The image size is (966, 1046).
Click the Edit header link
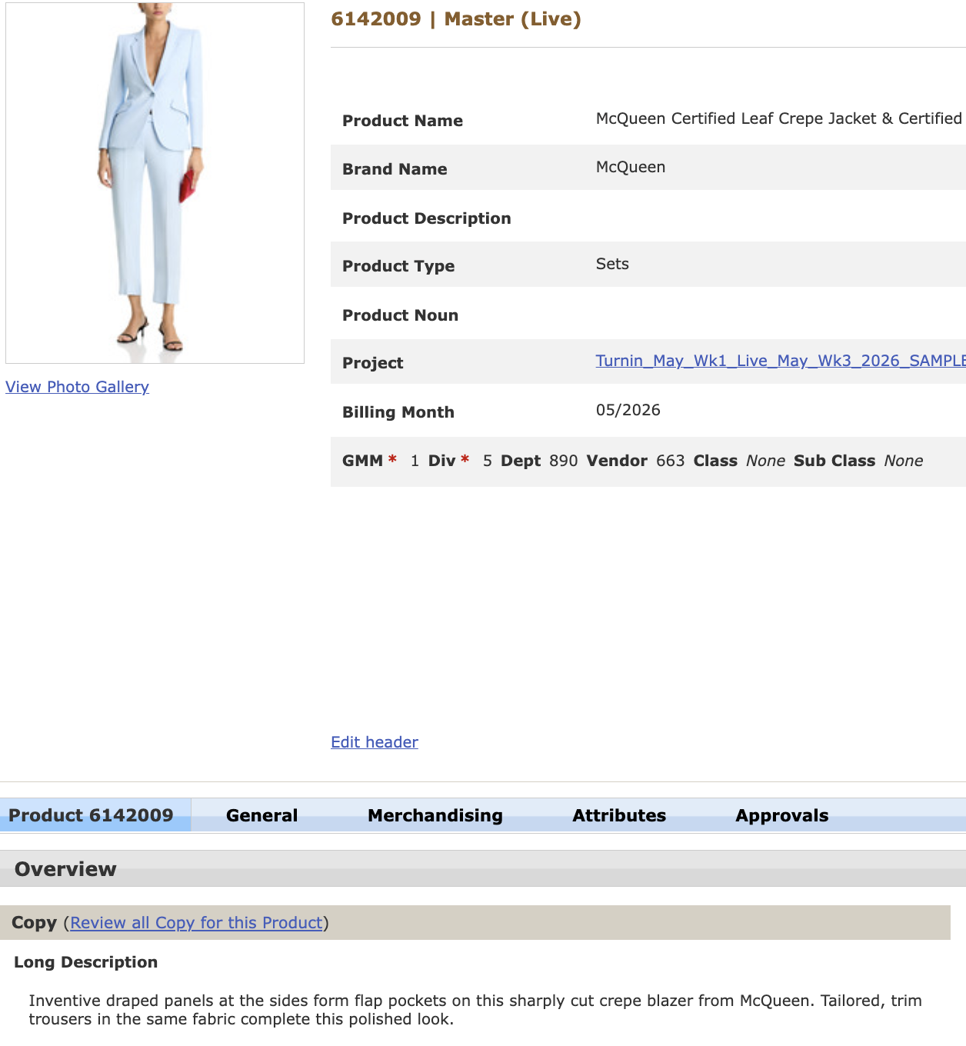[375, 742]
